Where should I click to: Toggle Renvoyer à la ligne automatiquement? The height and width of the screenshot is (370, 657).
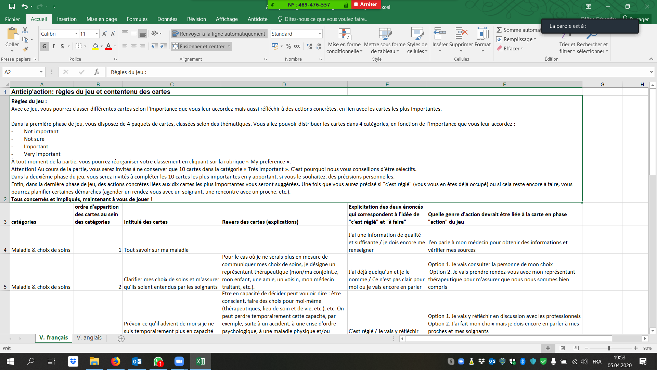pos(219,34)
